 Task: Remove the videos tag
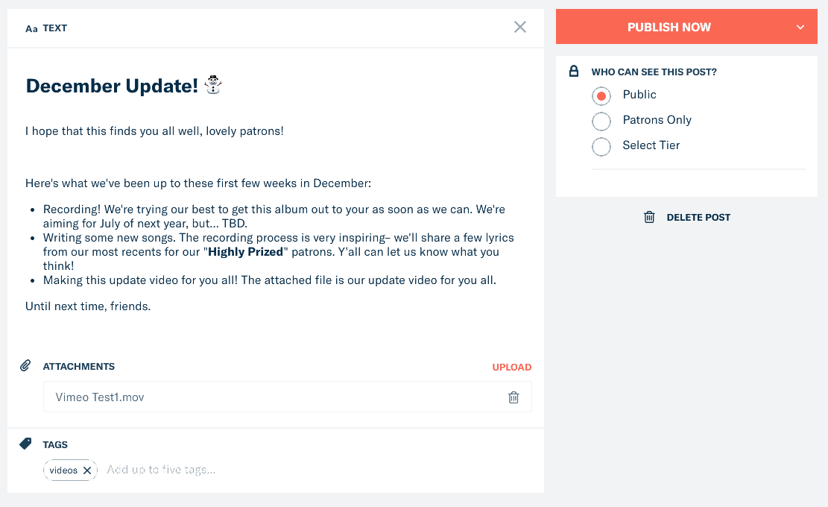(87, 470)
